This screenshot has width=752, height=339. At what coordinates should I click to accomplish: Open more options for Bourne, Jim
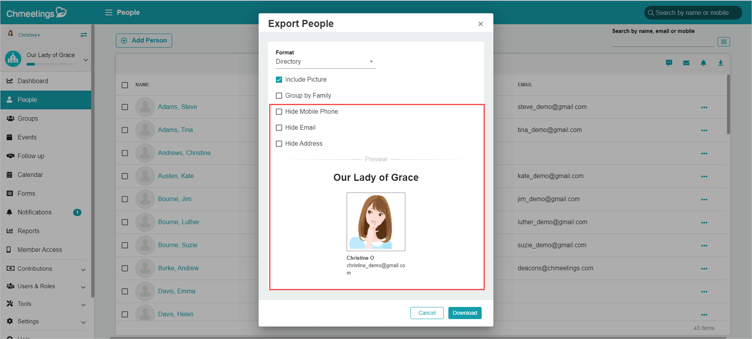tap(704, 200)
